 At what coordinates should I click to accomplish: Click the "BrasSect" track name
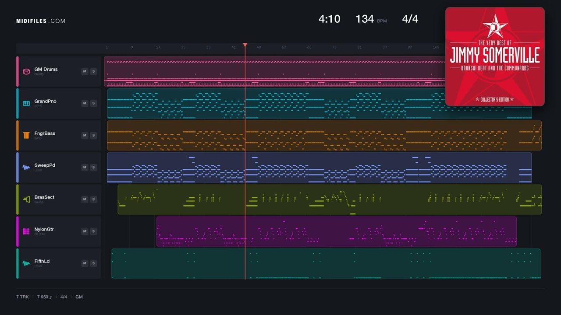click(45, 197)
